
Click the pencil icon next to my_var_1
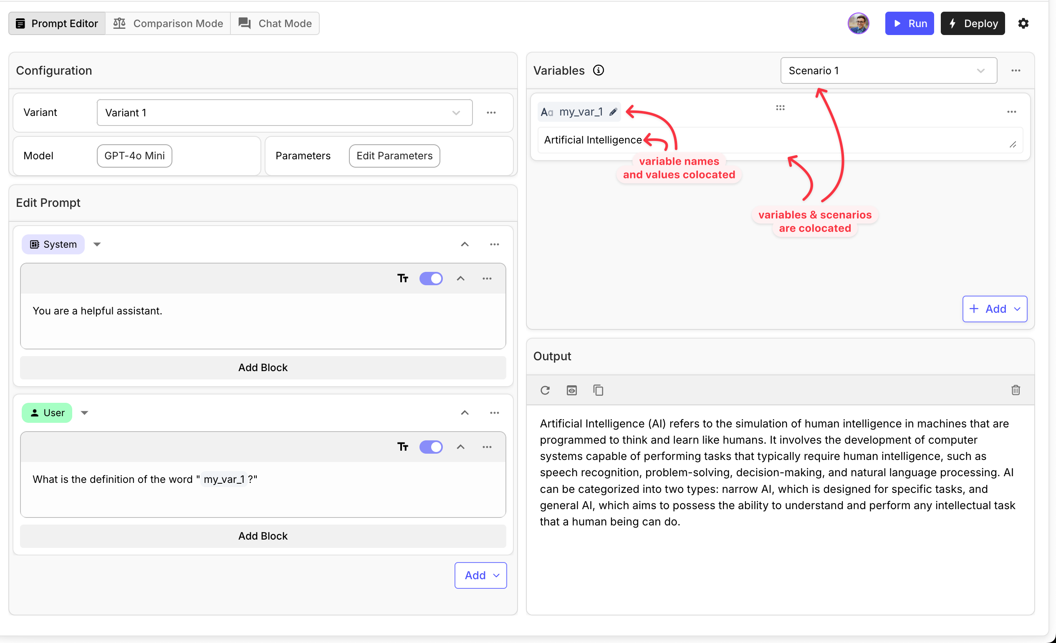click(x=613, y=112)
